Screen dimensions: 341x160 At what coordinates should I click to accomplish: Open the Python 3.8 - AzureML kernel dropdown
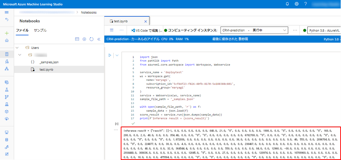[324, 31]
